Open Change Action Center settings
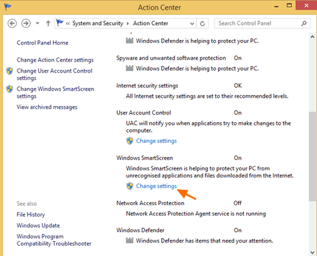Viewport: 317px width, 256px height. coord(55,60)
